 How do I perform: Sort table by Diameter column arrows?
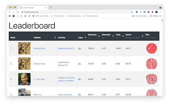pos(113,36)
